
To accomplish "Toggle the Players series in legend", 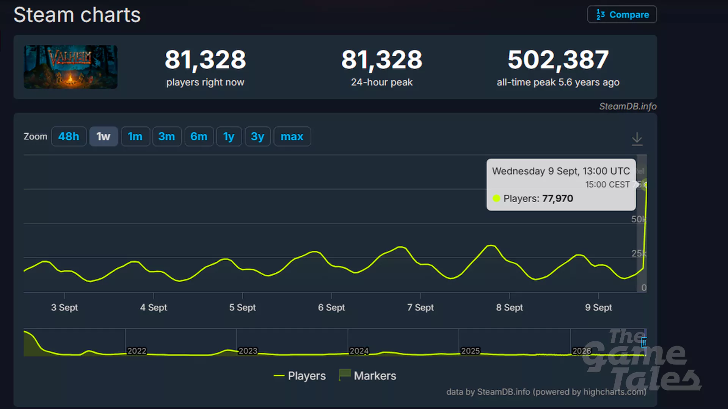I will 300,376.
